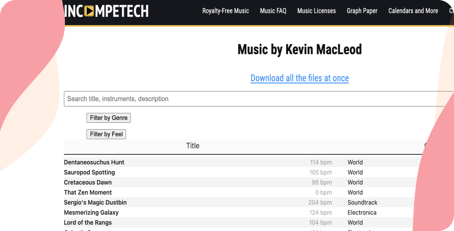
Task: Open the Filter by Feel options
Action: click(106, 134)
